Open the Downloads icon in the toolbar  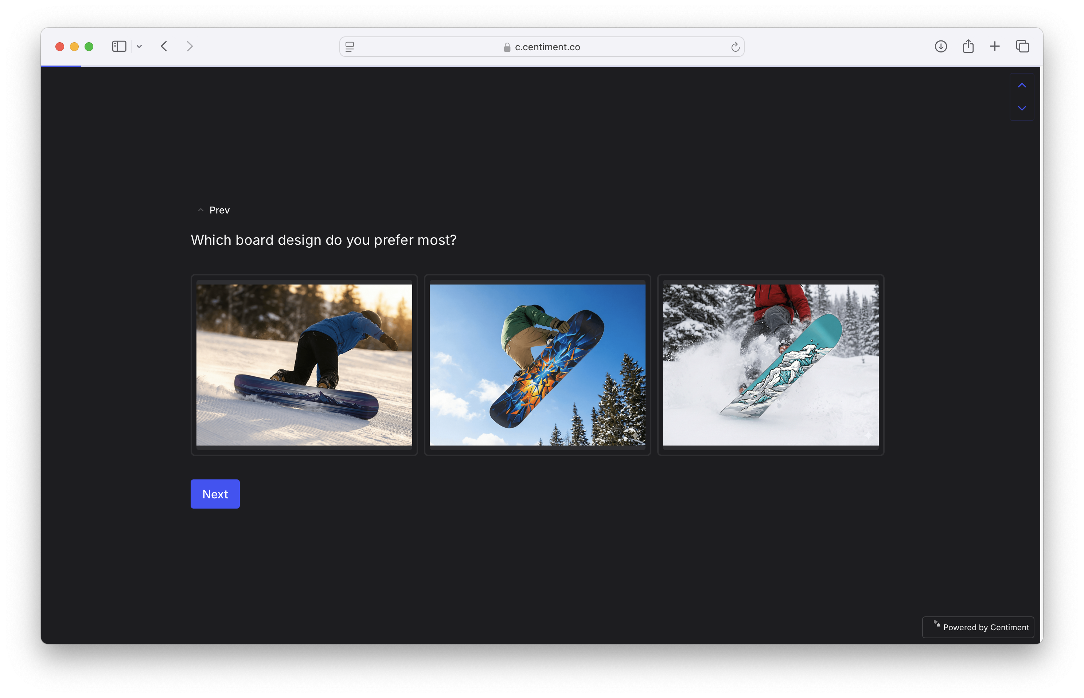[941, 46]
